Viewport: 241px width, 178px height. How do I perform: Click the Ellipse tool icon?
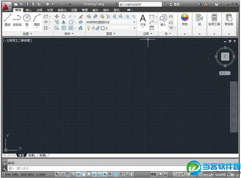[46, 22]
